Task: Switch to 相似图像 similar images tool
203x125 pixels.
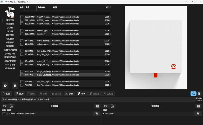Action: [x=10, y=39]
